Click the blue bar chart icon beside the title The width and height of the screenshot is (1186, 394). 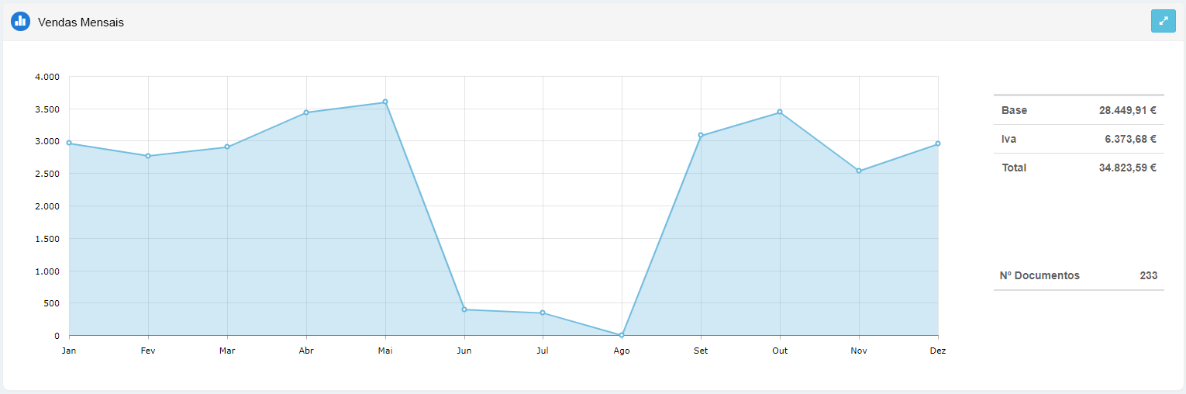point(20,22)
